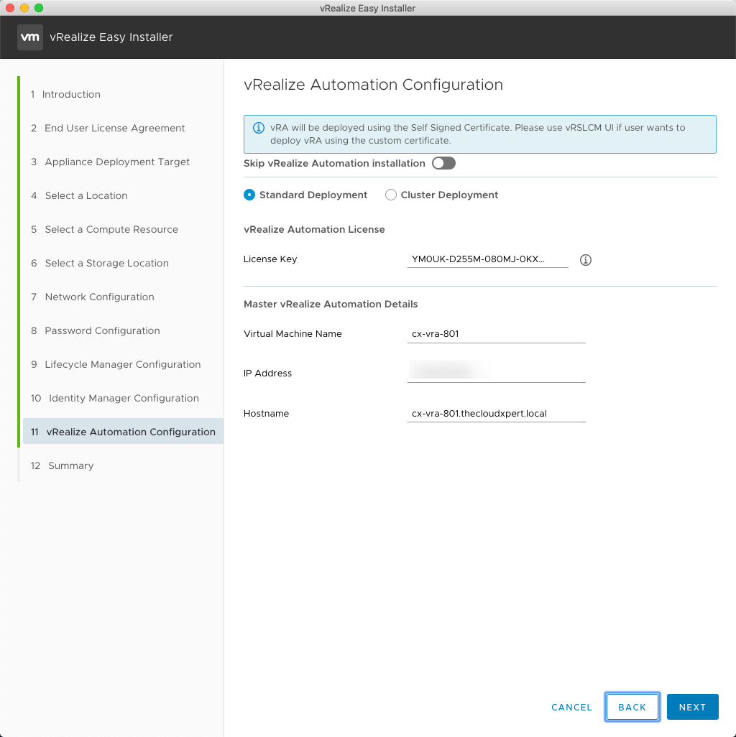Click the License Key info icon

(585, 260)
